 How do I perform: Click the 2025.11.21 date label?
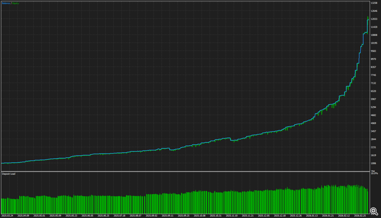248,216
